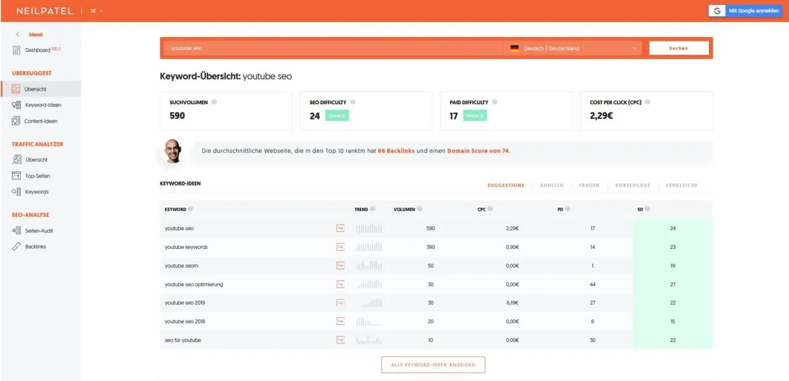The image size is (789, 381).
Task: Click the volume value 390
Action: tap(430, 247)
